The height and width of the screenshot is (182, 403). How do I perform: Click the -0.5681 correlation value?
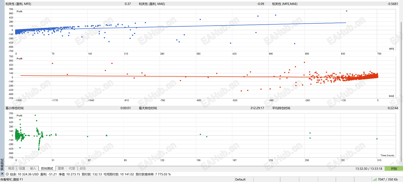coord(393,4)
